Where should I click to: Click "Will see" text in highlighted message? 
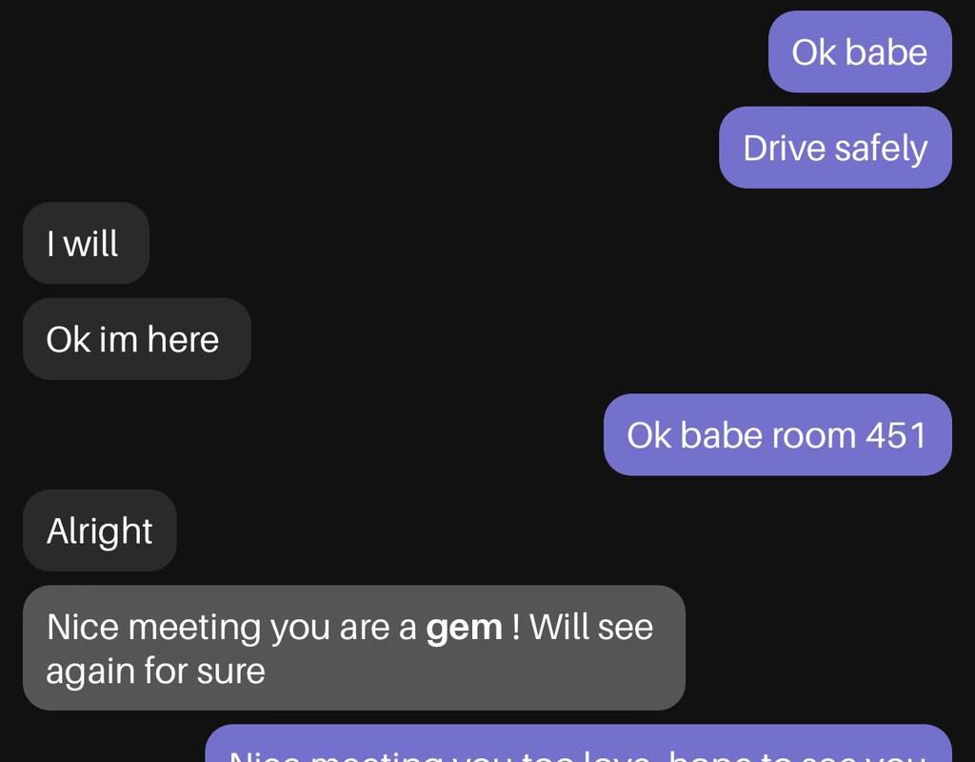coord(591,627)
